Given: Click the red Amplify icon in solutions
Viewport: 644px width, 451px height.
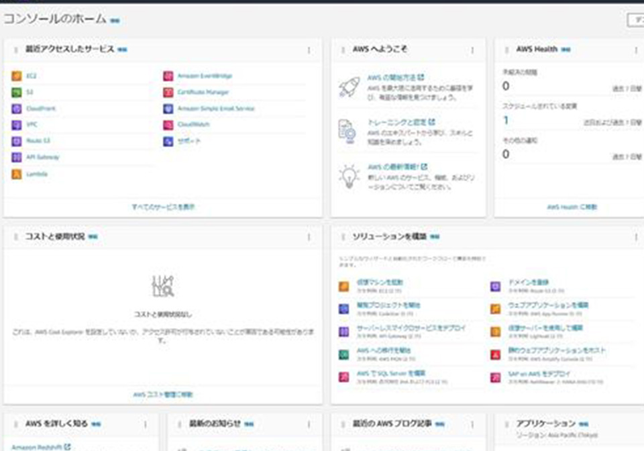Looking at the screenshot, I should pyautogui.click(x=496, y=354).
